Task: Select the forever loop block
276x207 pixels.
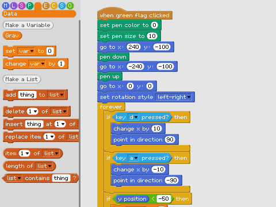Action: [x=111, y=107]
